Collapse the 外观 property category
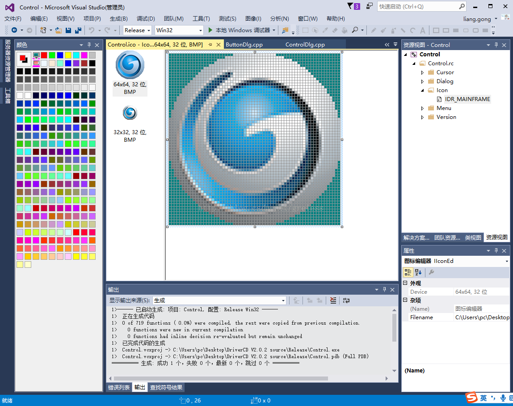The image size is (513, 406). (x=405, y=283)
